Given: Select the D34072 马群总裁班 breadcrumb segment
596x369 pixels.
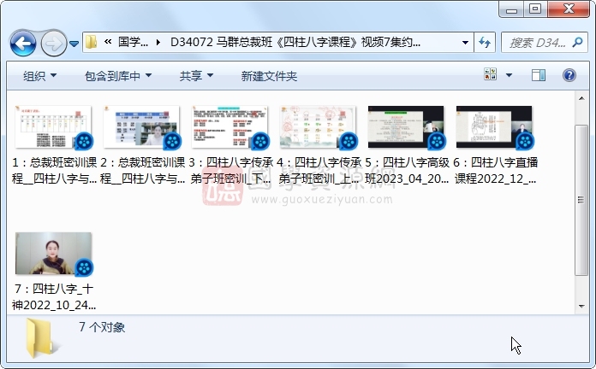Looking at the screenshot, I should (x=295, y=42).
